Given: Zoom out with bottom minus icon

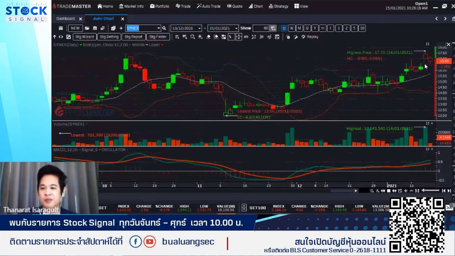Looking at the screenshot, I should click(x=411, y=191).
